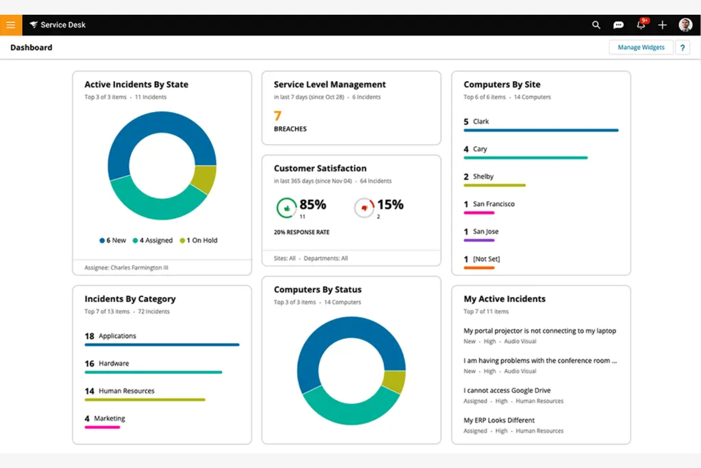This screenshot has height=468, width=701.
Task: Toggle the '1 On Hold' legend entry
Action: point(199,240)
